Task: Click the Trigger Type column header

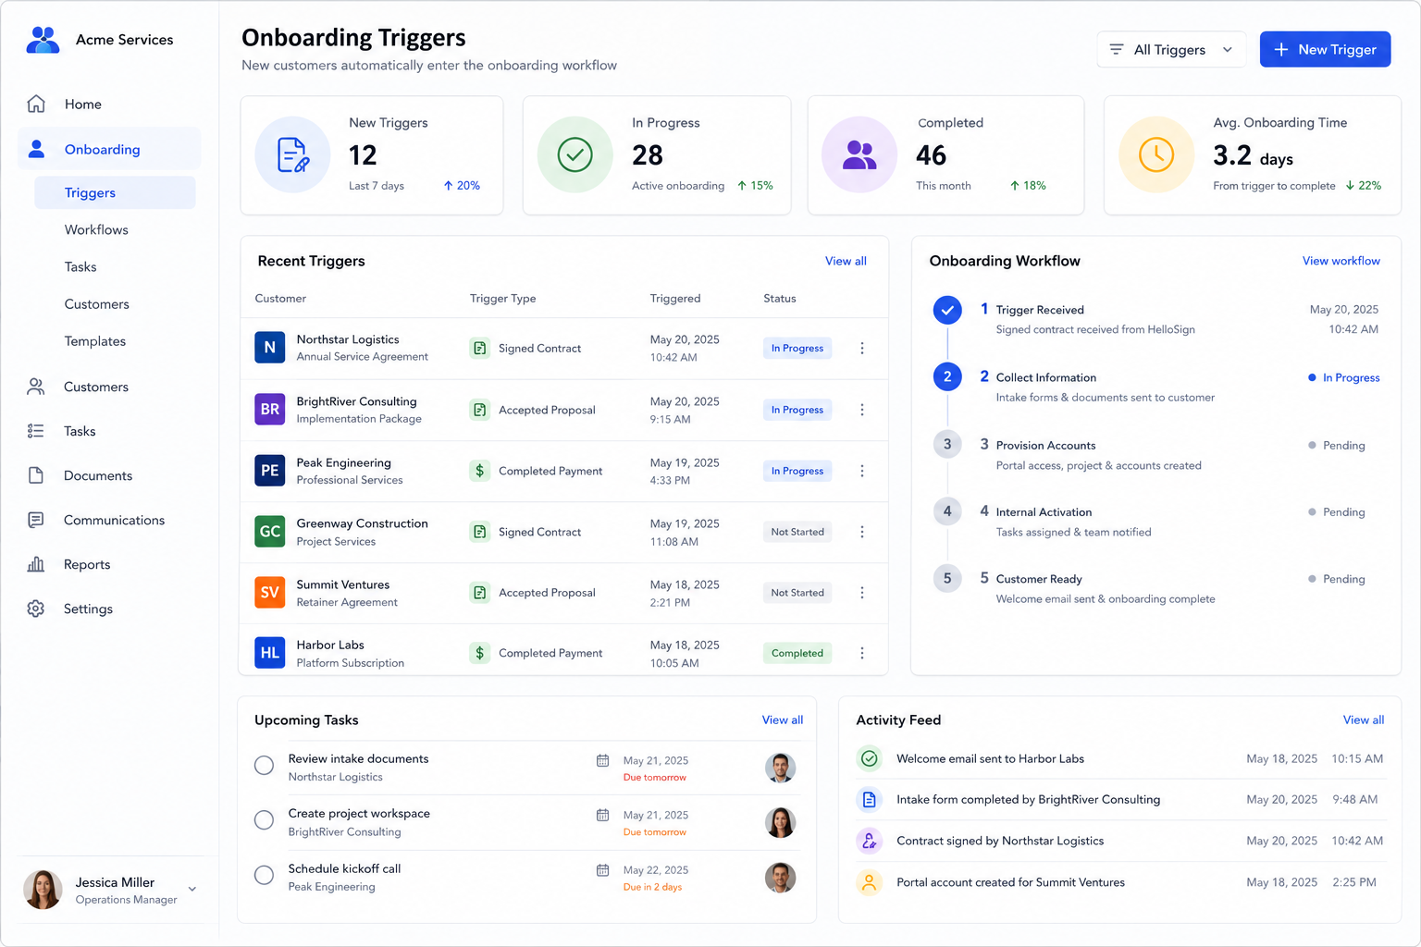Action: pyautogui.click(x=503, y=298)
